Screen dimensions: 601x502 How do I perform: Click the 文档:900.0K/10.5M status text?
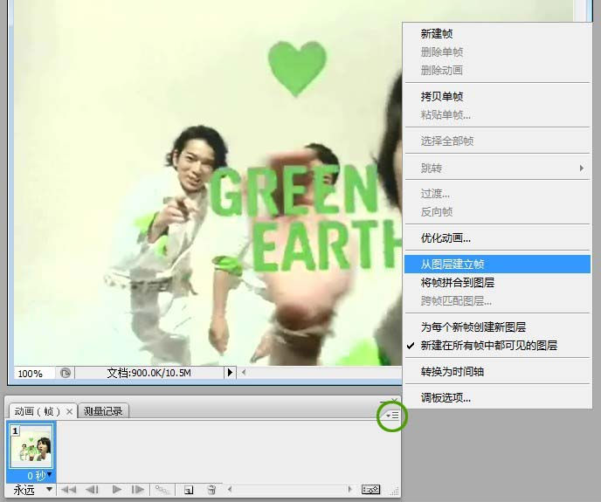(149, 373)
